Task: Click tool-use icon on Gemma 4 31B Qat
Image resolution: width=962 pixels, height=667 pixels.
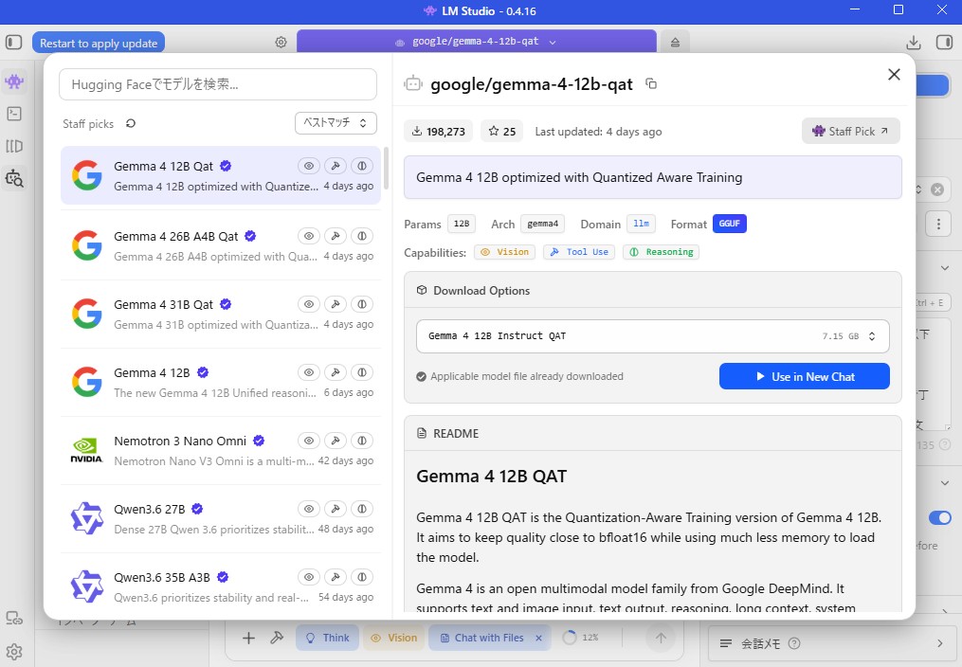Action: [x=336, y=304]
